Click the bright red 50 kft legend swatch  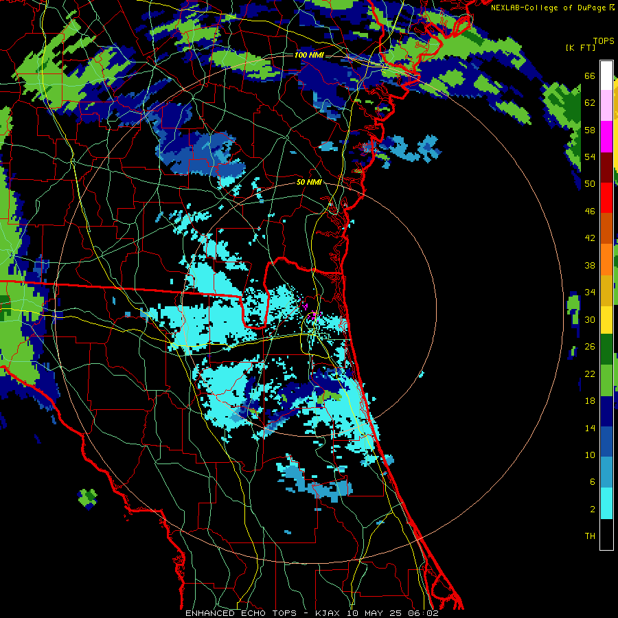606,198
